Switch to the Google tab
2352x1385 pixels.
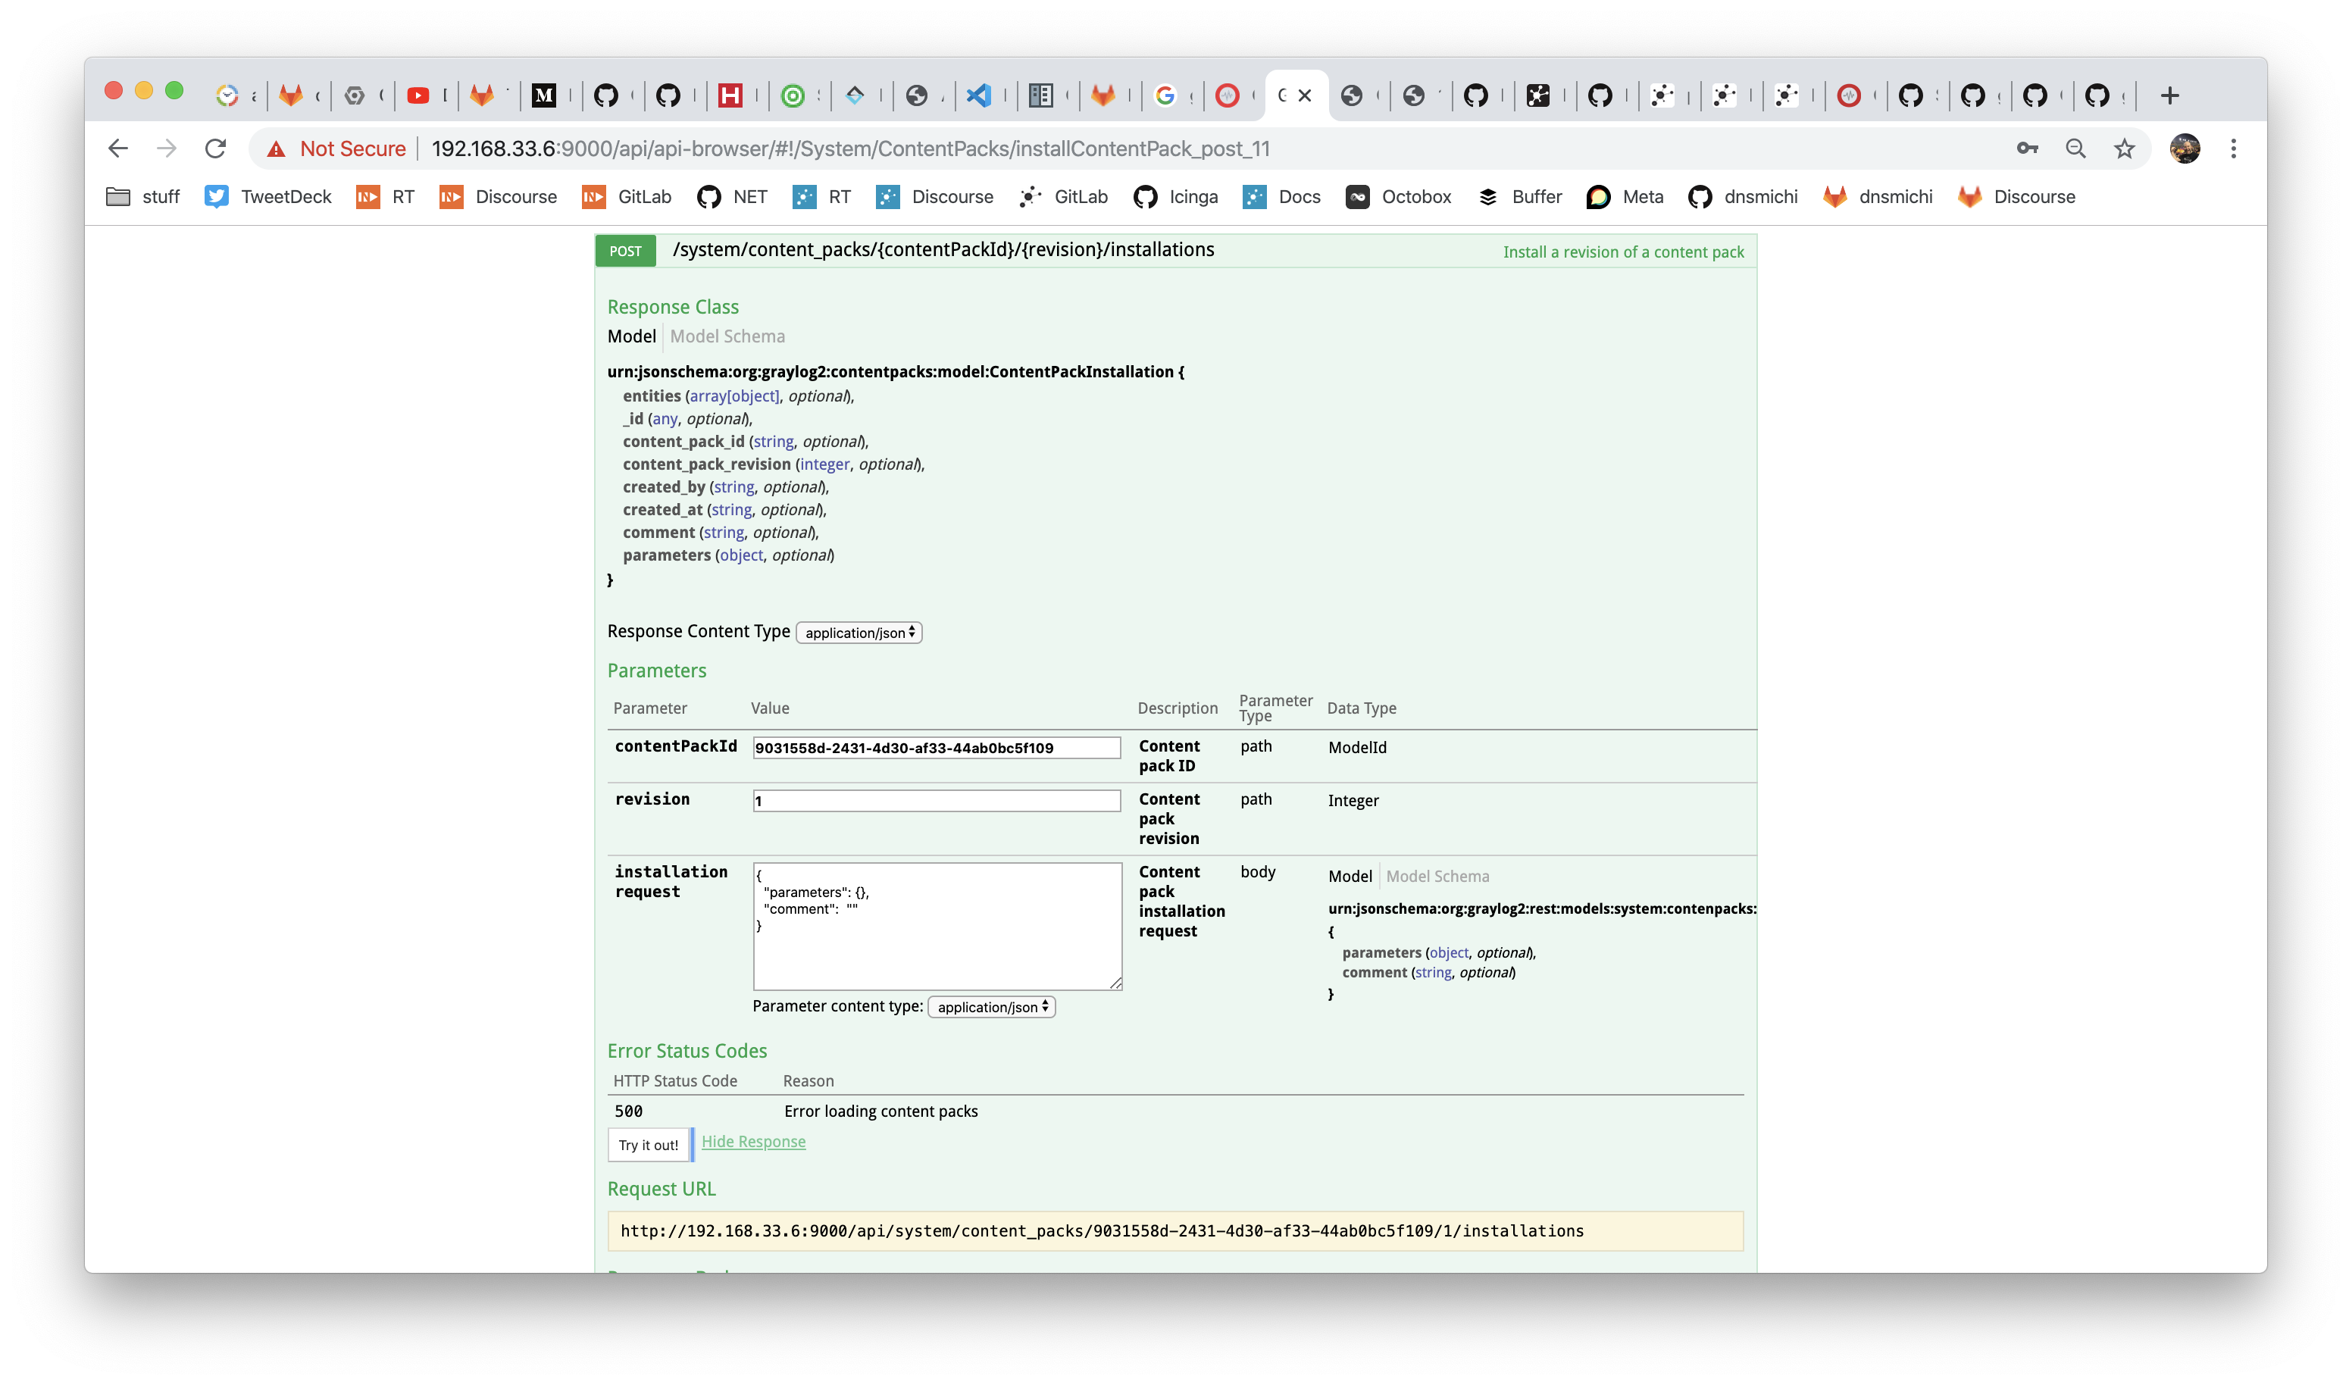click(1165, 95)
